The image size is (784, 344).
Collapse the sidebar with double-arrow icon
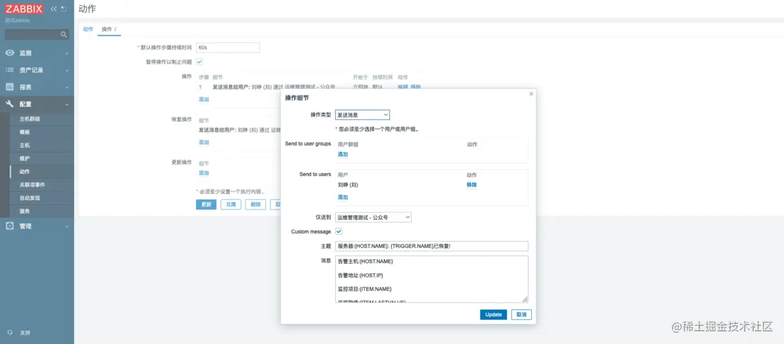point(54,9)
